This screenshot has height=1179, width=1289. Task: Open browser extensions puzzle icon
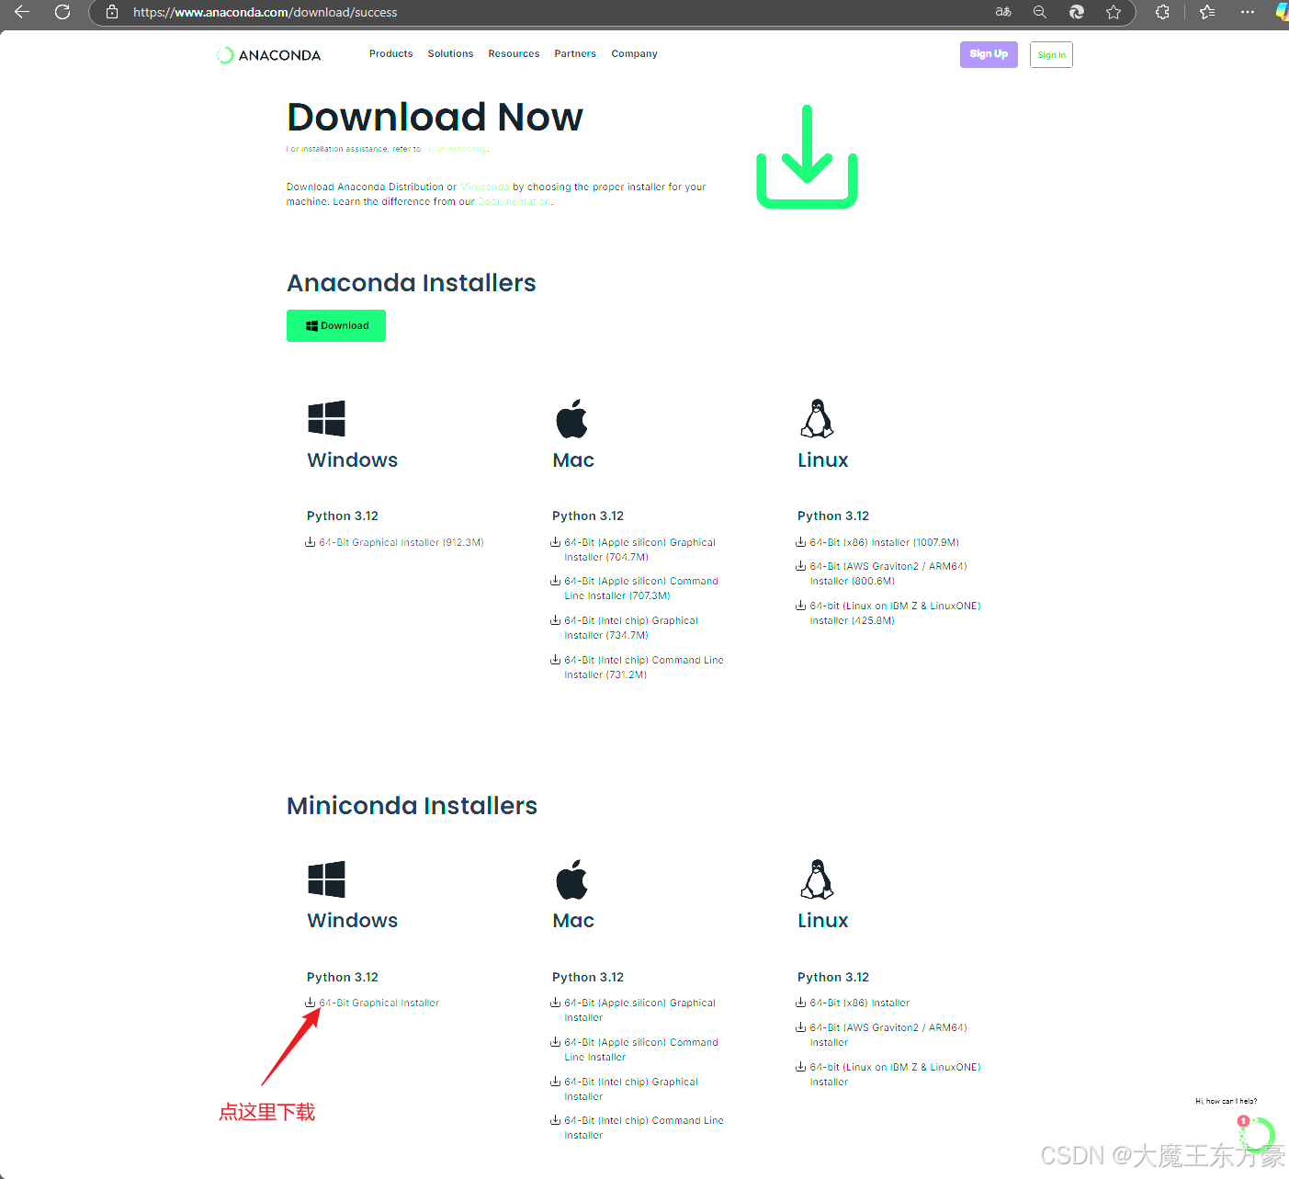tap(1162, 12)
